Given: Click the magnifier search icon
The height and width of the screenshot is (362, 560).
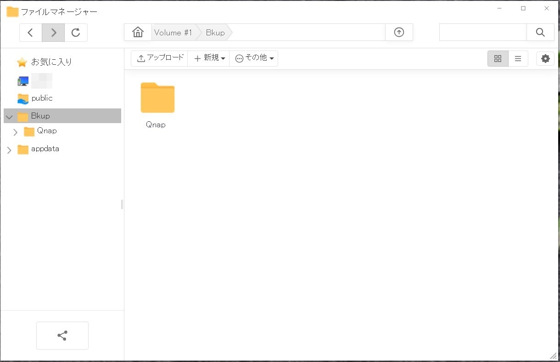Looking at the screenshot, I should coord(540,33).
